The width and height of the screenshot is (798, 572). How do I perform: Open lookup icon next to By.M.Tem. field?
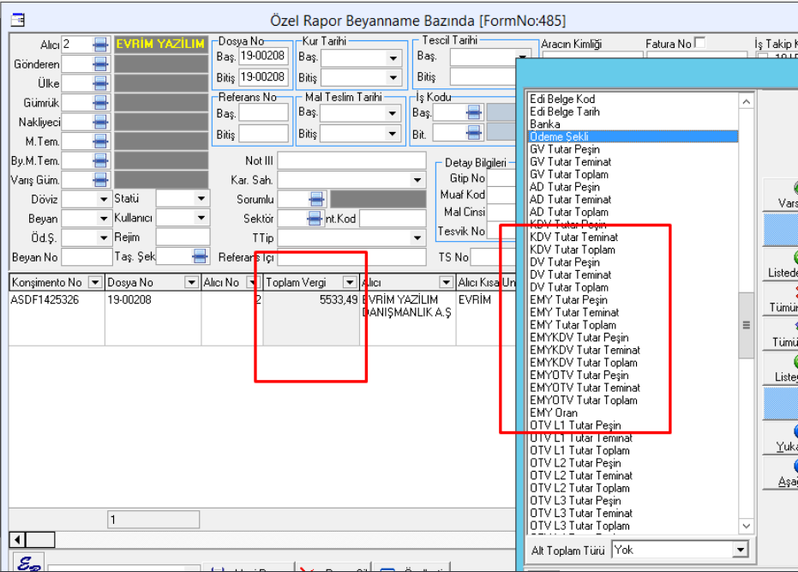(100, 161)
